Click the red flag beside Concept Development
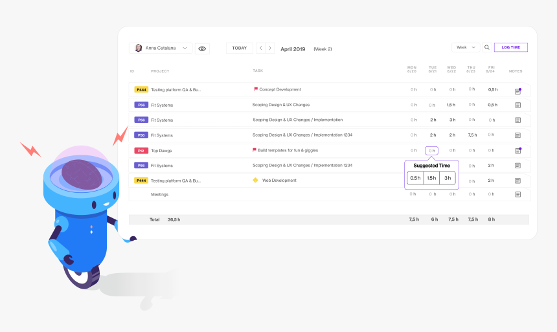557x332 pixels. [256, 89]
